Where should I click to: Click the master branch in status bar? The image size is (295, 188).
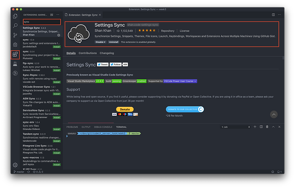click(19, 172)
